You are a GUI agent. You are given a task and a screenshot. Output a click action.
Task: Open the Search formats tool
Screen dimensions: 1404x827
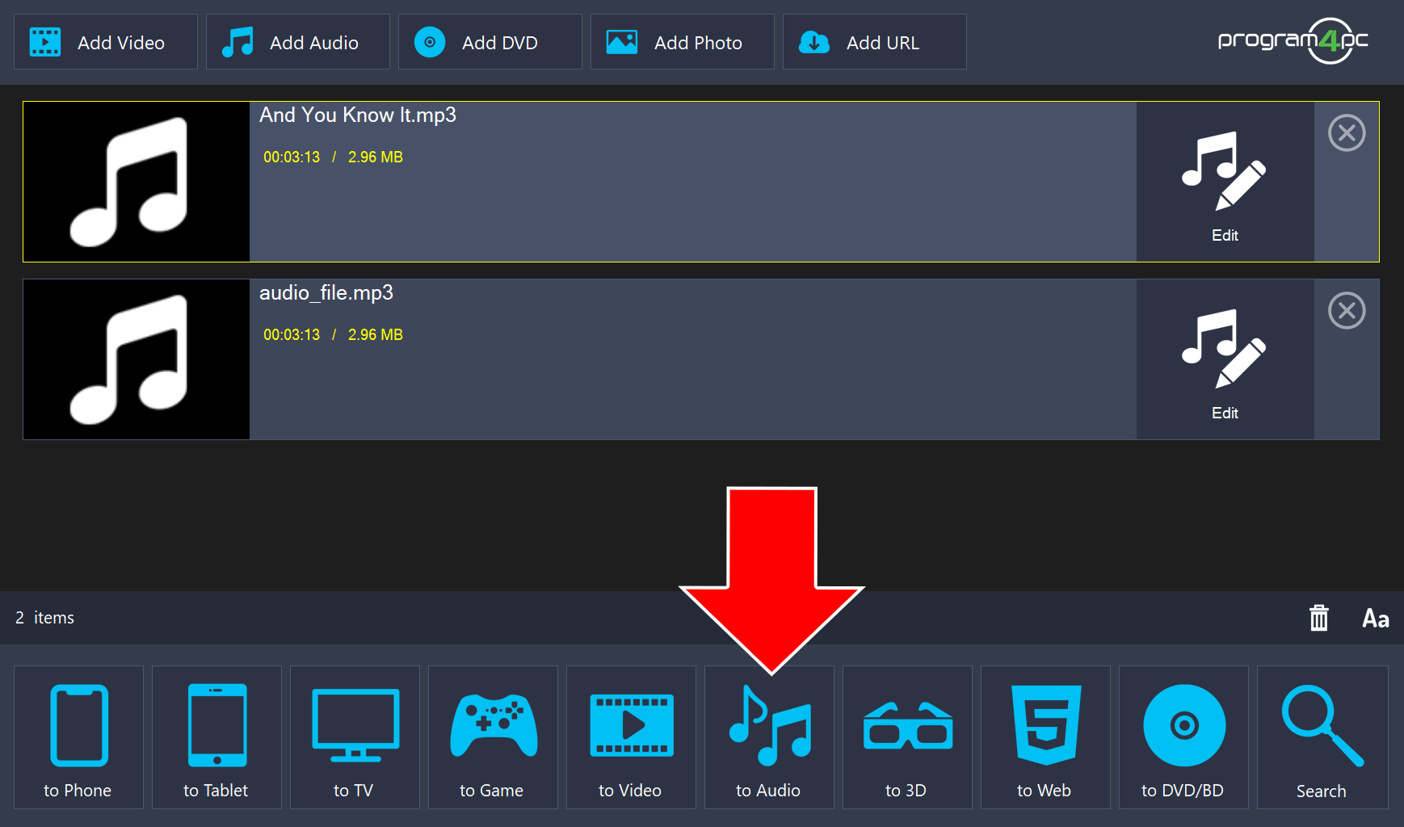tap(1322, 737)
